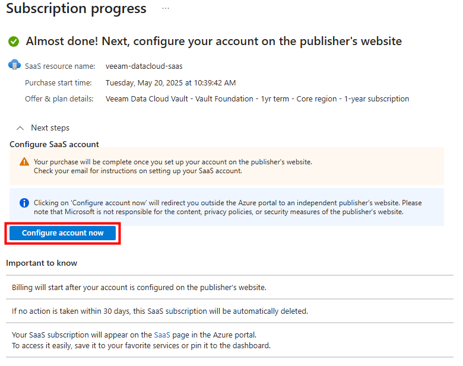The width and height of the screenshot is (463, 366).
Task: Click the Important to know heading
Action: pos(42,263)
